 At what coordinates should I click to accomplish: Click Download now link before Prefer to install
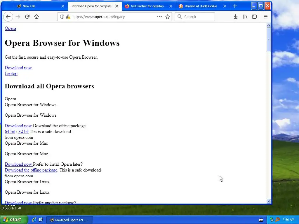[18, 164]
